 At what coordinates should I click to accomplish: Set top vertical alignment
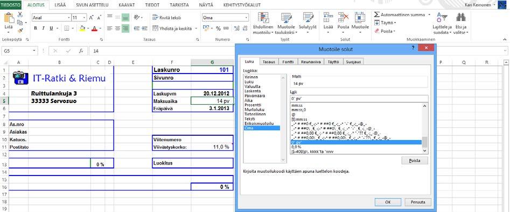(x=110, y=17)
